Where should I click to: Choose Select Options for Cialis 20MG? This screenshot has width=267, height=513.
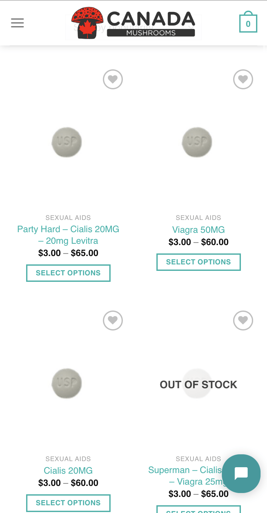(68, 503)
